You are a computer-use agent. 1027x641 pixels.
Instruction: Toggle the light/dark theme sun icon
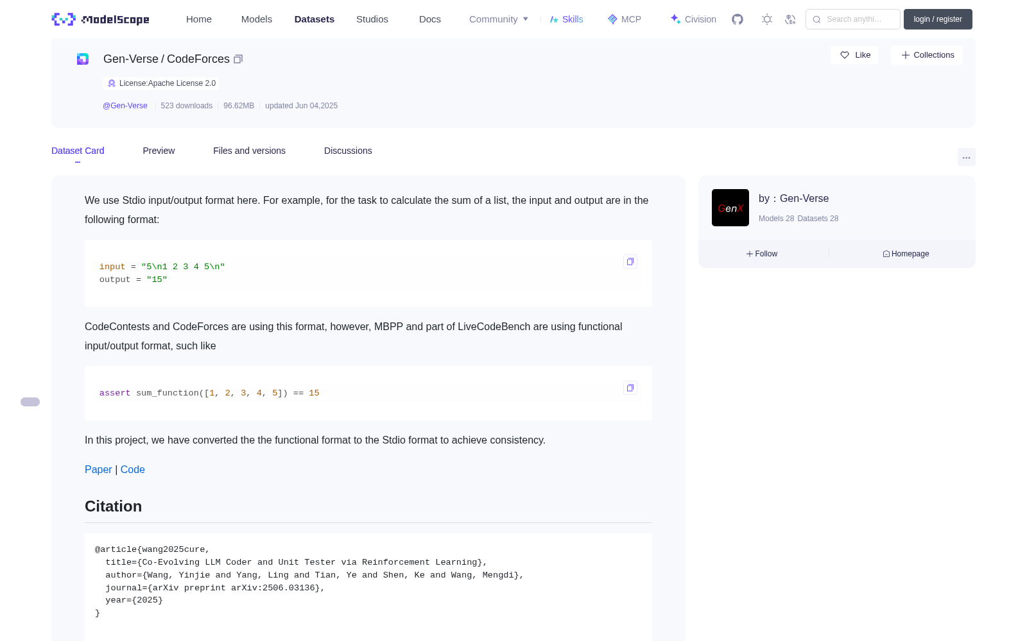[x=767, y=19]
